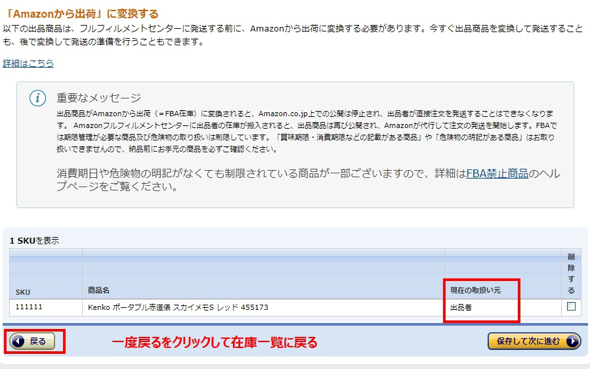Select the SKU value 111111 cell
Image resolution: width=590 pixels, height=369 pixels.
tap(29, 307)
